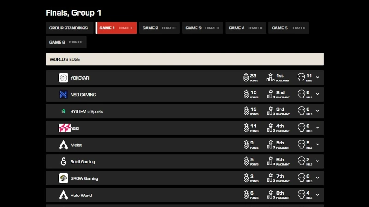Screen dimensions: 369x207
Task: Click the Mellst Apex logo
Action: click(63, 145)
